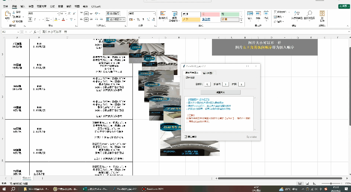Screen dimensions: 351x192
Task: Click the green Share button
Action: click(x=344, y=6)
